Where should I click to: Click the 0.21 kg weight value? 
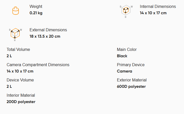(x=36, y=13)
